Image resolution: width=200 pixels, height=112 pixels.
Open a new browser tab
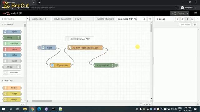(x=39, y=2)
